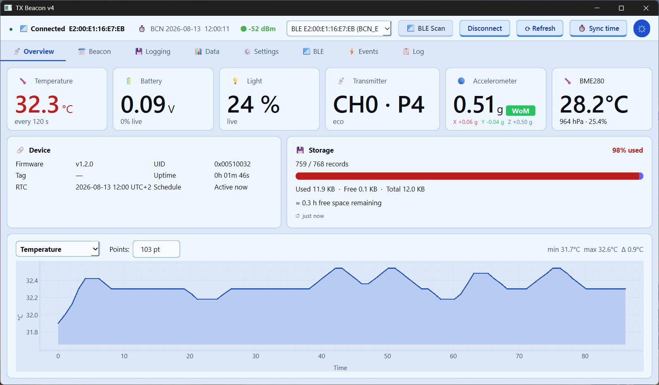Screen dimensions: 659x385
Task: Click the floppy disk icon on Logging tab
Action: click(139, 51)
